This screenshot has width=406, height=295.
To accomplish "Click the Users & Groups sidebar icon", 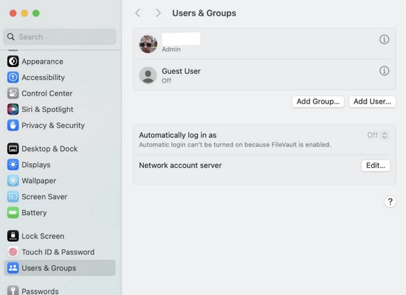I will click(13, 268).
